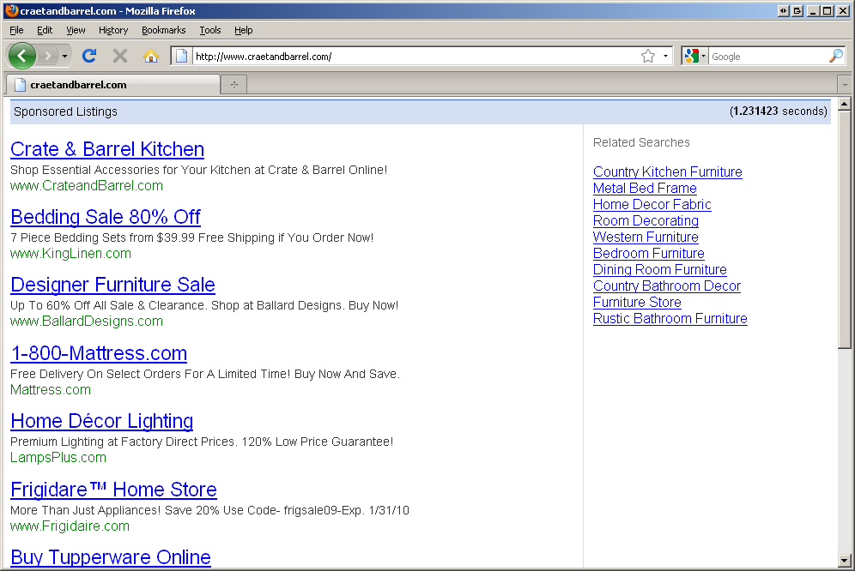Open Country Bathroom Decor related search

667,286
